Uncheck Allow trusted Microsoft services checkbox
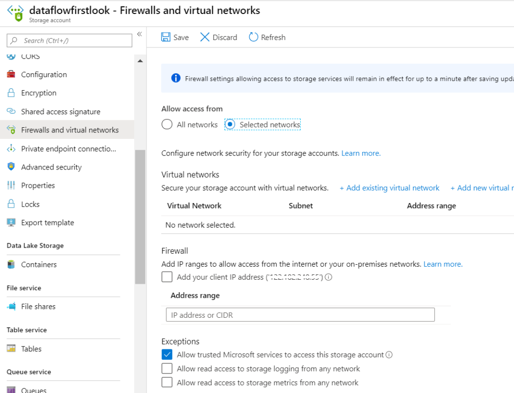 [167, 355]
